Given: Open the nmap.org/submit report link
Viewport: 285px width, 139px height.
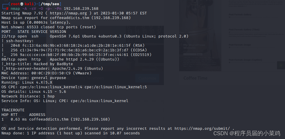Looking at the screenshot, I should click(202, 128).
